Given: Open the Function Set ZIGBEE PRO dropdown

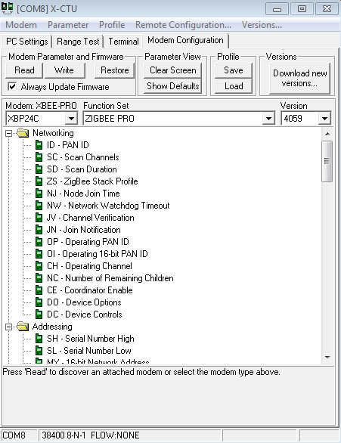Looking at the screenshot, I should tap(268, 119).
